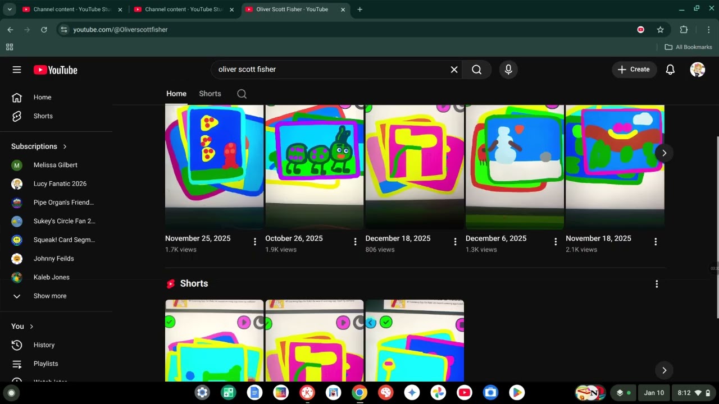719x404 pixels.
Task: Open ChromeOS Settings from the shelf
Action: coord(202,393)
